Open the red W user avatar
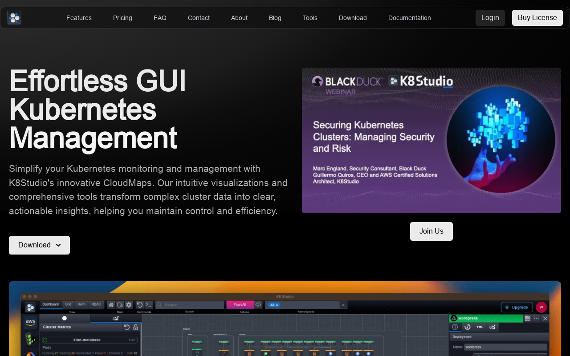This screenshot has width=570, height=356. click(x=541, y=307)
